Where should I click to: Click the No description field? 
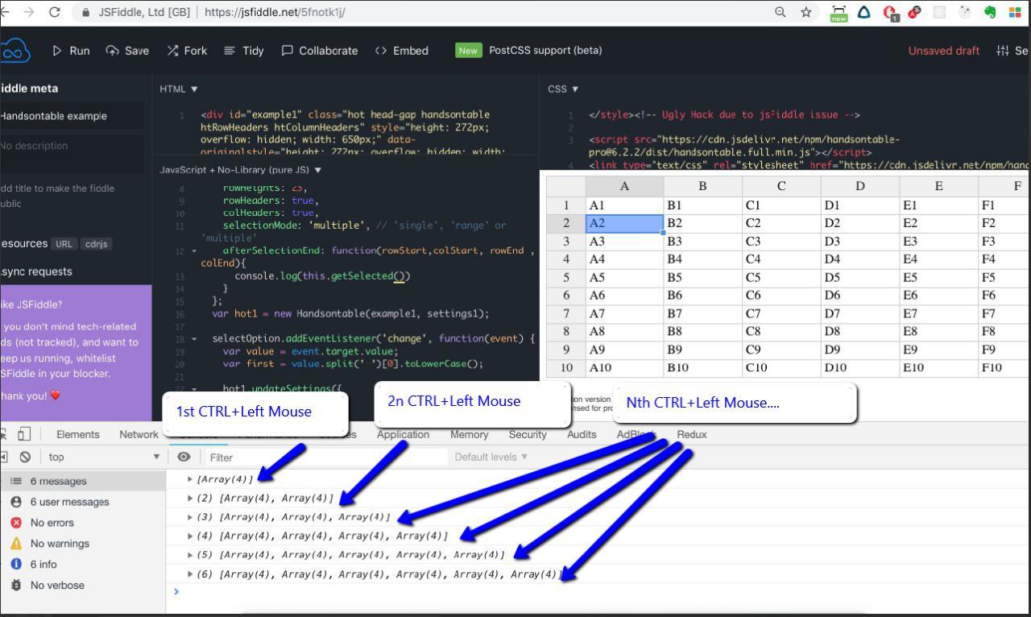pyautogui.click(x=72, y=154)
